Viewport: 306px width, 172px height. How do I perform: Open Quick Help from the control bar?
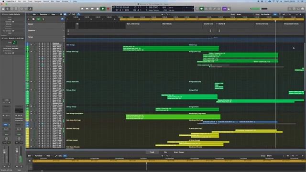tap(12, 9)
